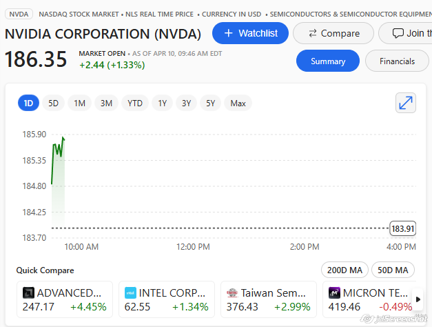Click the speech bubble Join icon

398,33
